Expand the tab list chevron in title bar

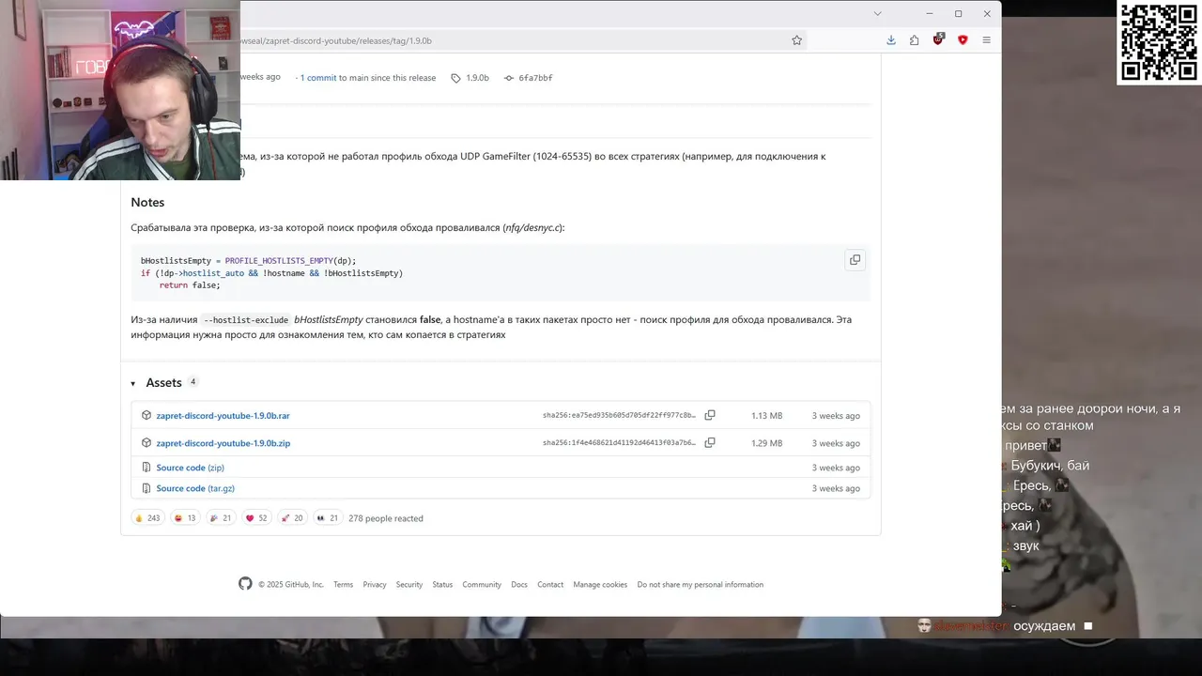pyautogui.click(x=877, y=13)
